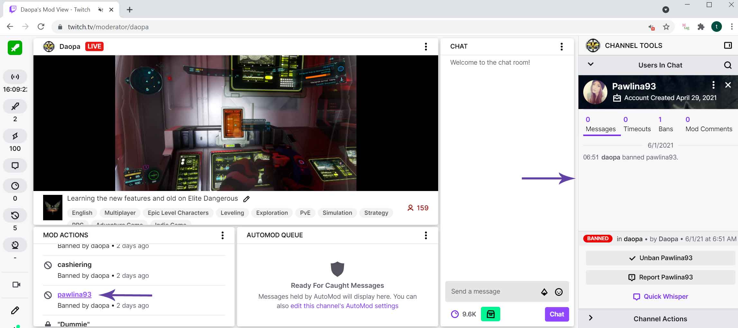
Task: Click the clock icon above count 0
Action: [x=15, y=186]
